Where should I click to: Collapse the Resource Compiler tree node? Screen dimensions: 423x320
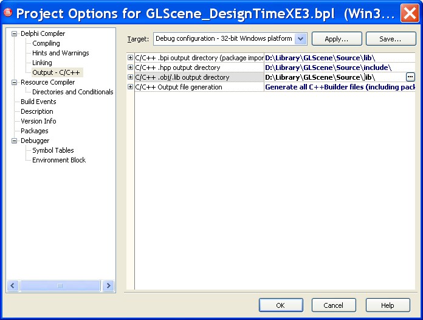point(15,82)
